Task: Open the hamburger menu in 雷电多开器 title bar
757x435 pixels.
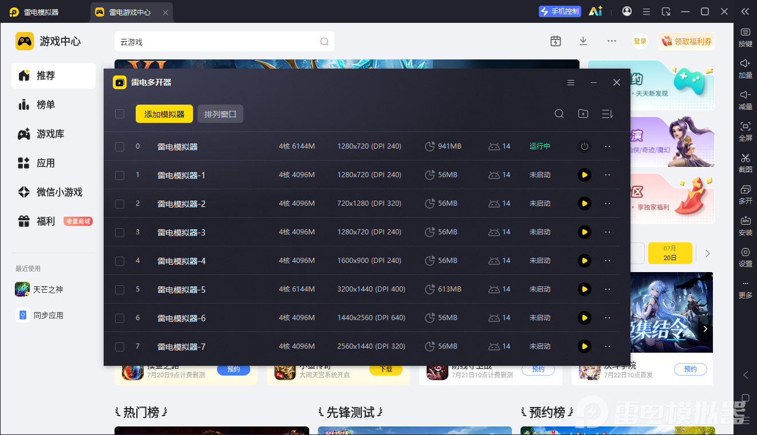Action: (x=571, y=82)
